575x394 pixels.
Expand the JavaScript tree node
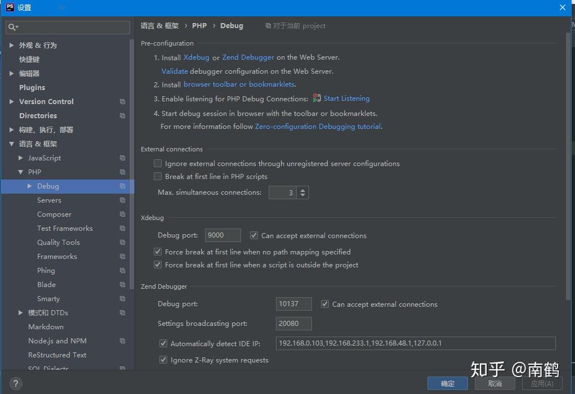pos(20,158)
